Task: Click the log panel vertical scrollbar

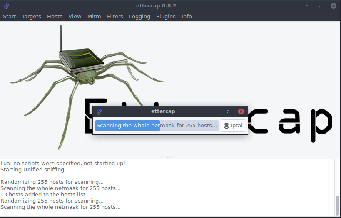Action: (337, 206)
